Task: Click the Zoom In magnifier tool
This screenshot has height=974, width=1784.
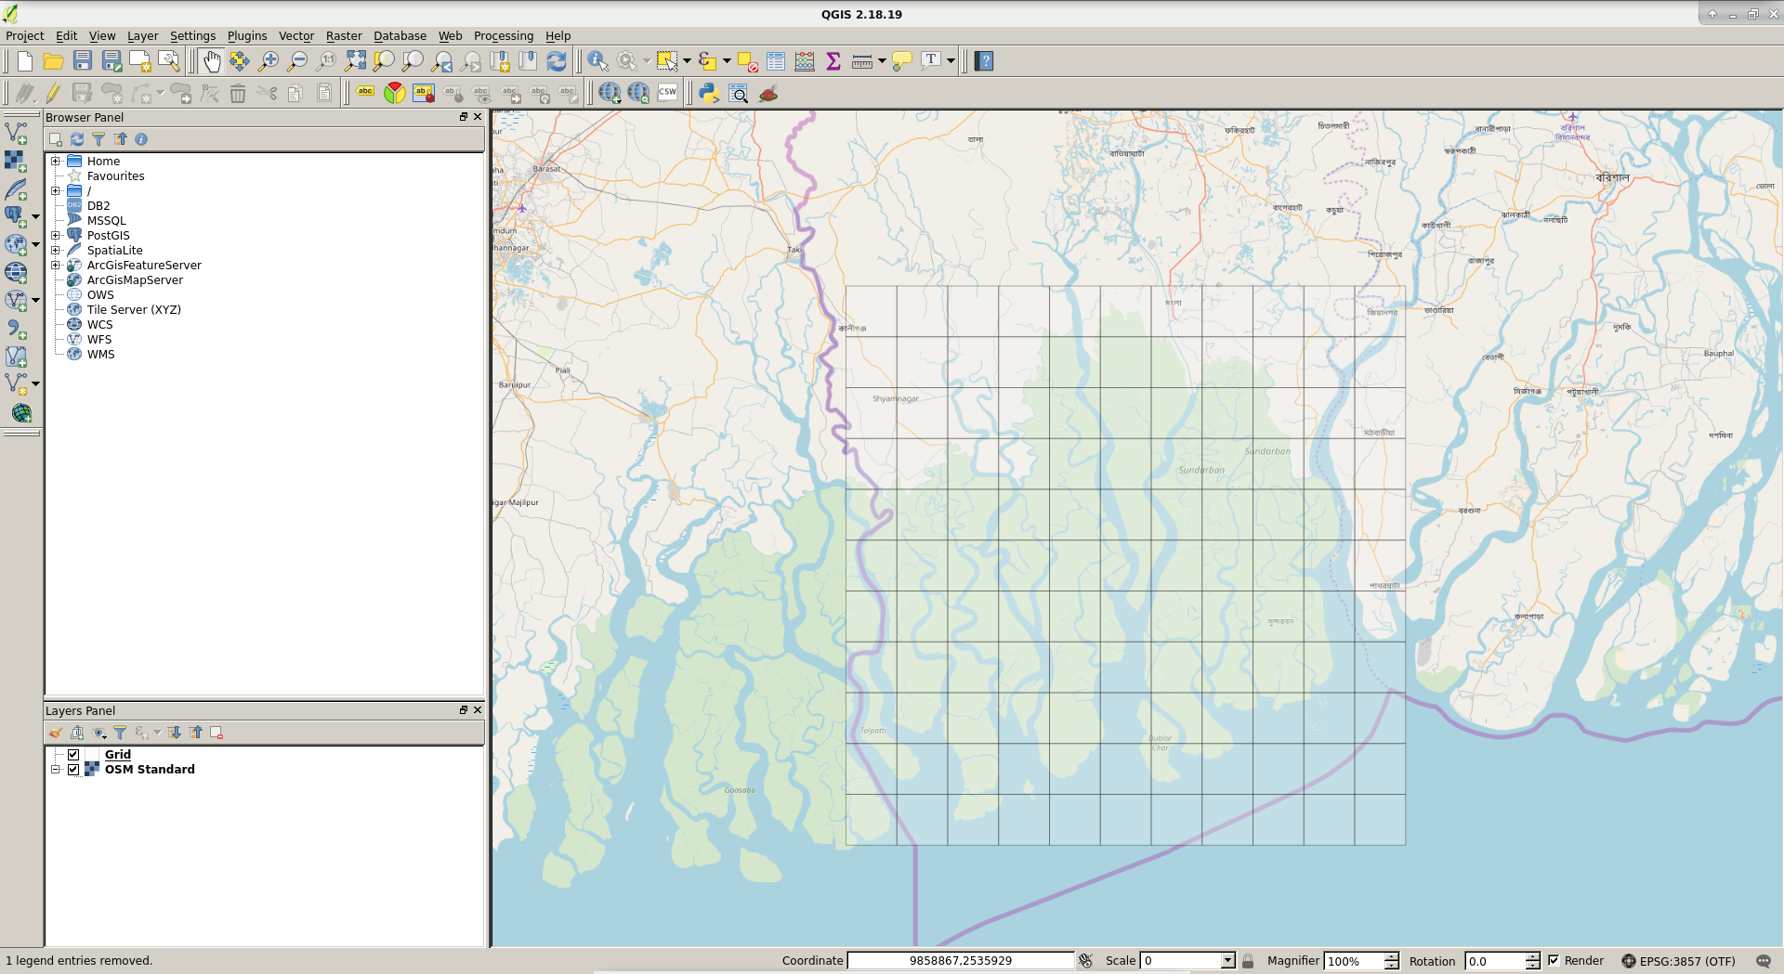Action: (269, 61)
